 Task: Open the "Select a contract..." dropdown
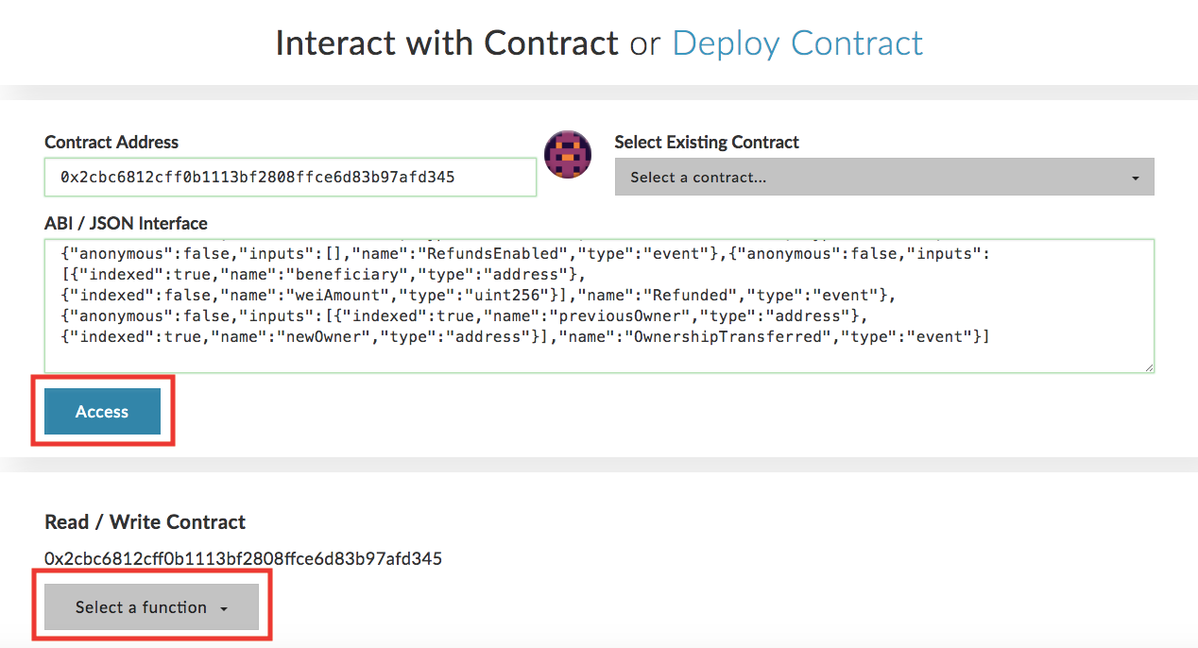pos(883,178)
